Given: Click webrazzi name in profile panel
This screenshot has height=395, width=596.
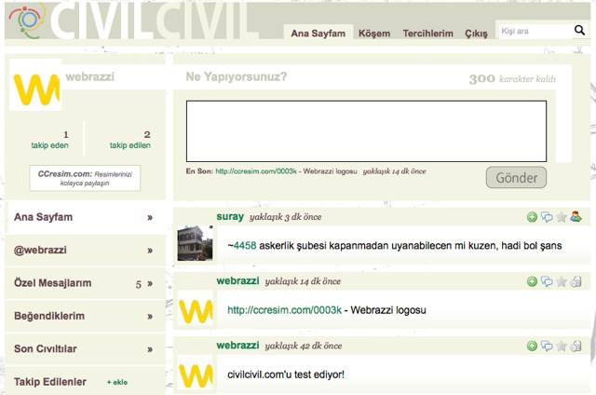Looking at the screenshot, I should [89, 76].
